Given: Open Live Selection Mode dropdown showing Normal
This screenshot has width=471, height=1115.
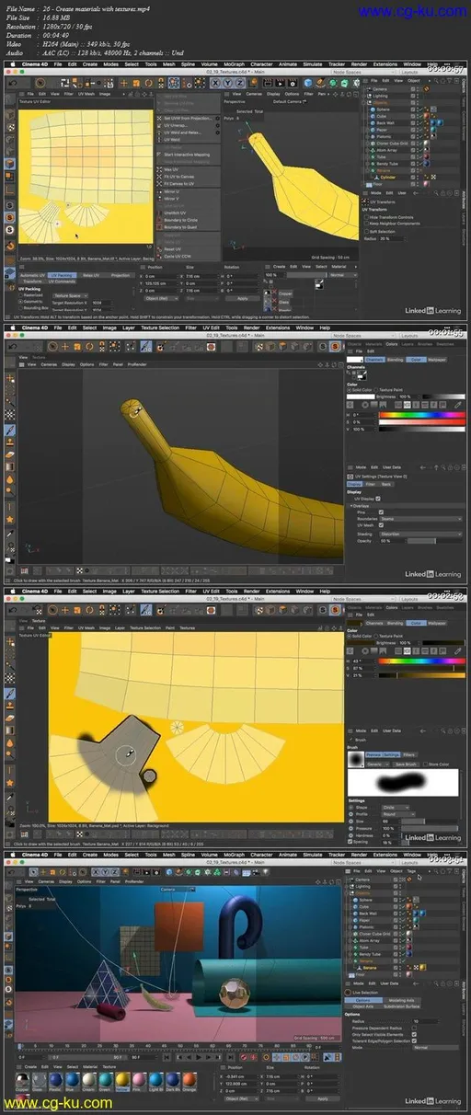Looking at the screenshot, I should (x=435, y=1047).
